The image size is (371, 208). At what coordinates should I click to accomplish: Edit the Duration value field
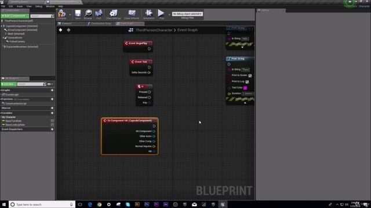coord(248,94)
